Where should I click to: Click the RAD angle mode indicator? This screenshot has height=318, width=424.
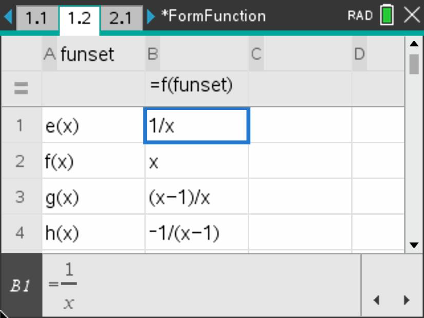[x=359, y=16]
